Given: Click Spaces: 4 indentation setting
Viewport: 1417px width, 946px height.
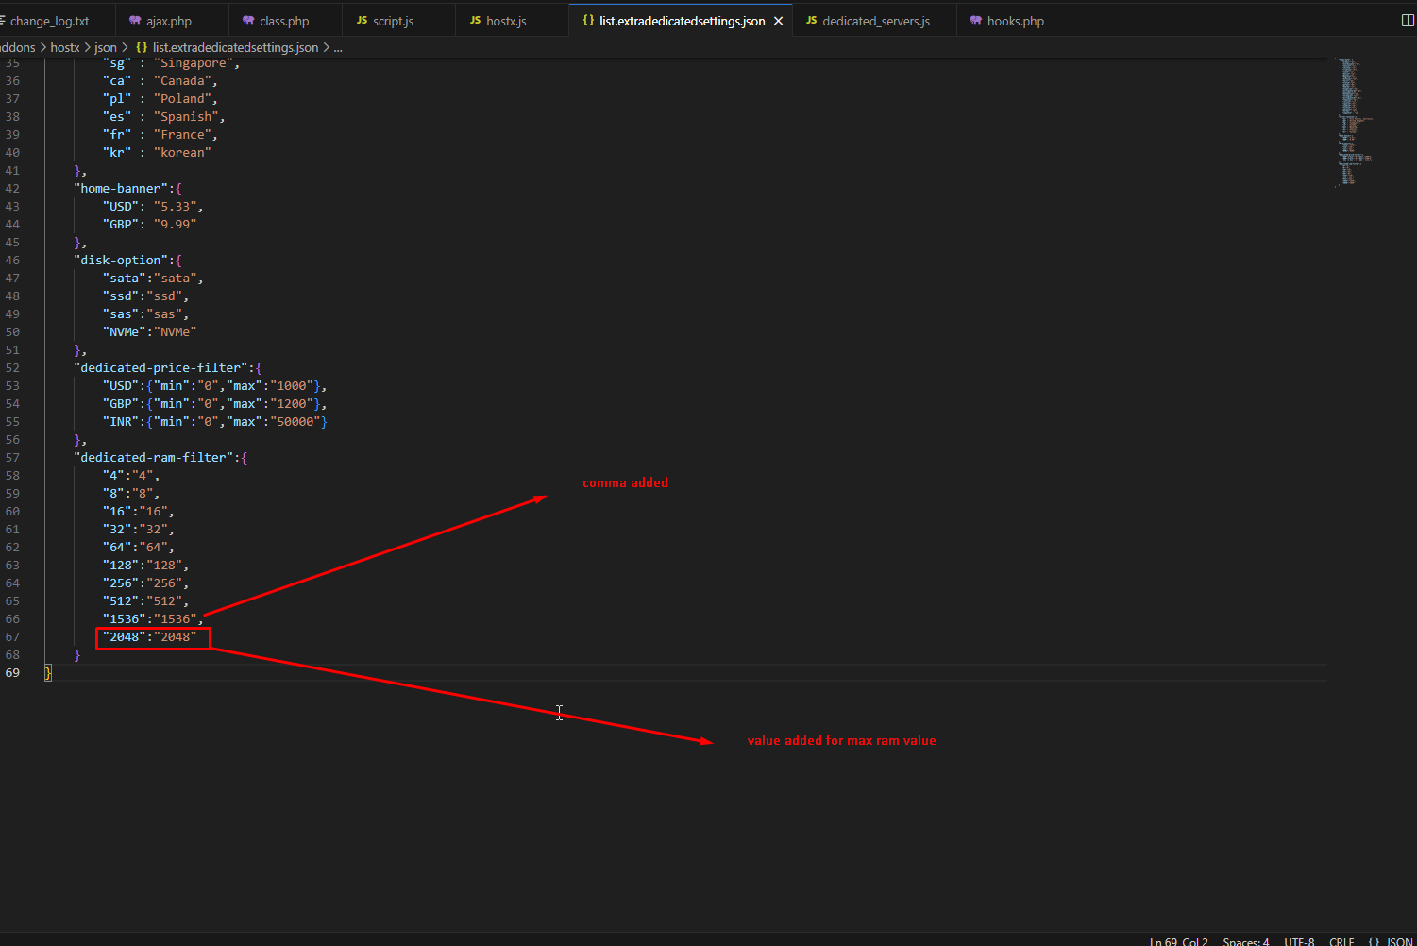Looking at the screenshot, I should 1245,941.
